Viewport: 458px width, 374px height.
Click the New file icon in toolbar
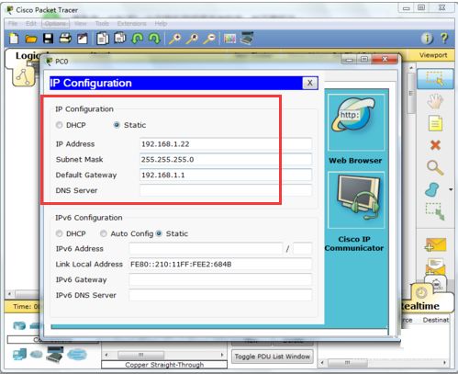(14, 39)
